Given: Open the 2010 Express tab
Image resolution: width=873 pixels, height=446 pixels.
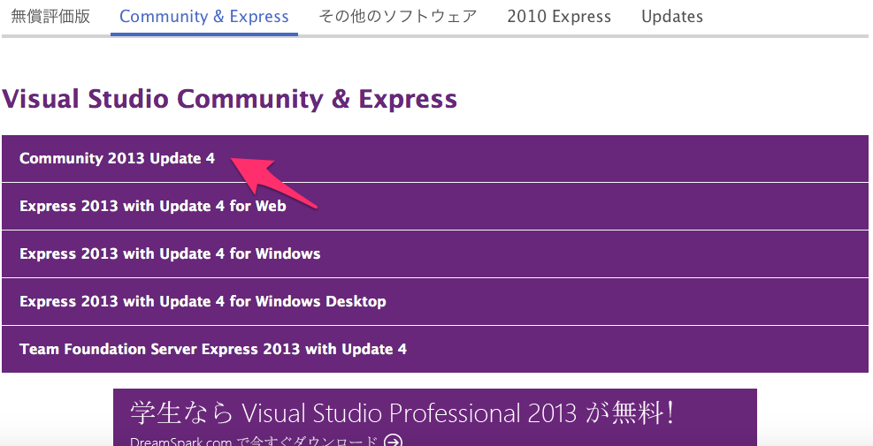Looking at the screenshot, I should [x=559, y=17].
